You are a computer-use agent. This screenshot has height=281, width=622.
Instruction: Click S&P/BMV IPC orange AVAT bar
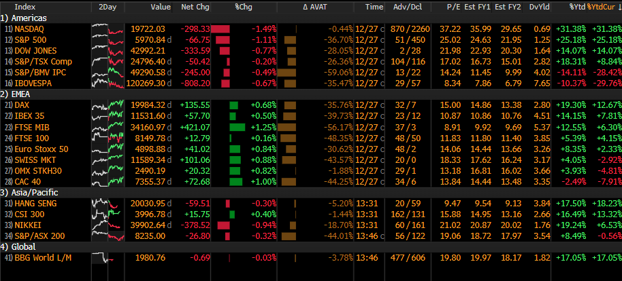287,73
